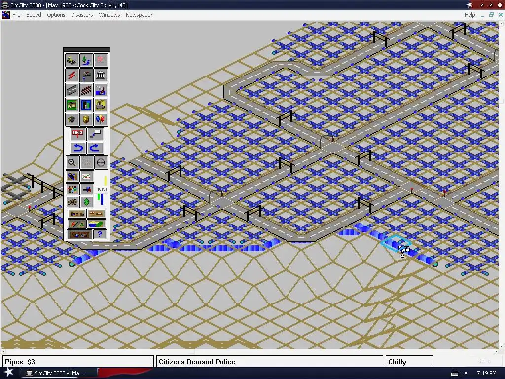Screen dimensions: 505x379
Task: Click the star Start button in taskbar
Action: point(9,373)
